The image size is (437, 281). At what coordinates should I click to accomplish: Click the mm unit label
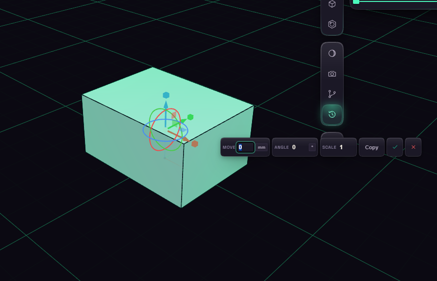261,147
